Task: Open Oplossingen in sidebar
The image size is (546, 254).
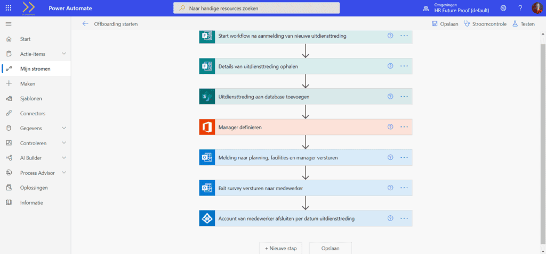Action: (36, 188)
